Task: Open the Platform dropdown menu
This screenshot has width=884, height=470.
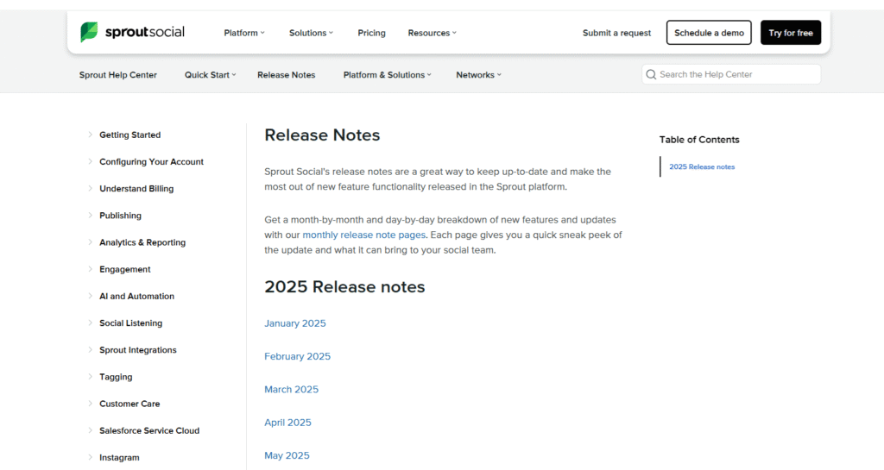Action: click(244, 33)
